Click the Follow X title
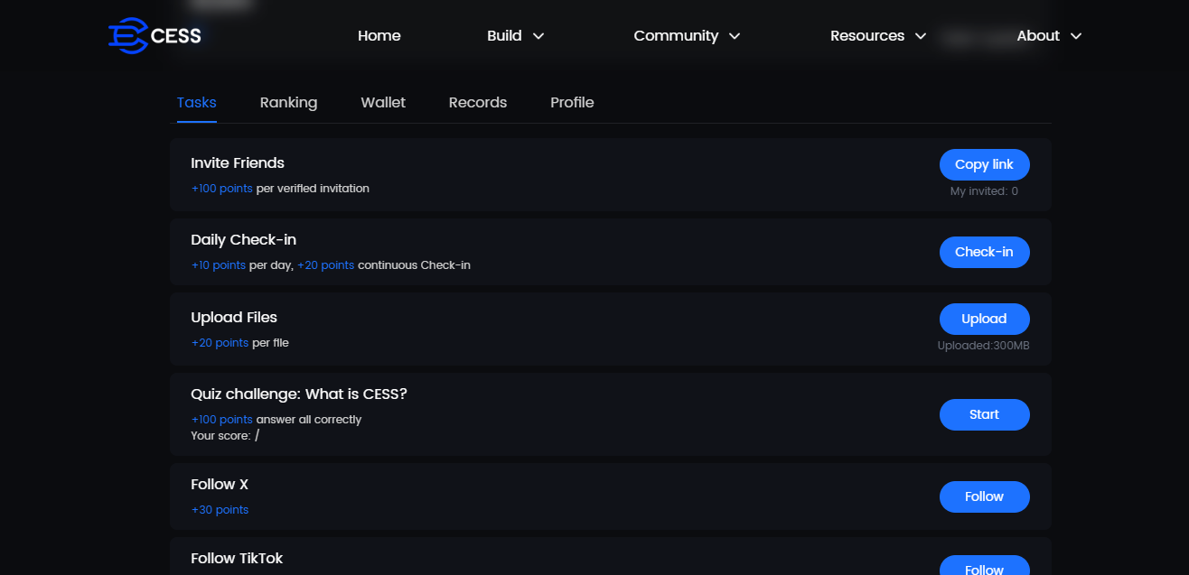 click(x=220, y=484)
